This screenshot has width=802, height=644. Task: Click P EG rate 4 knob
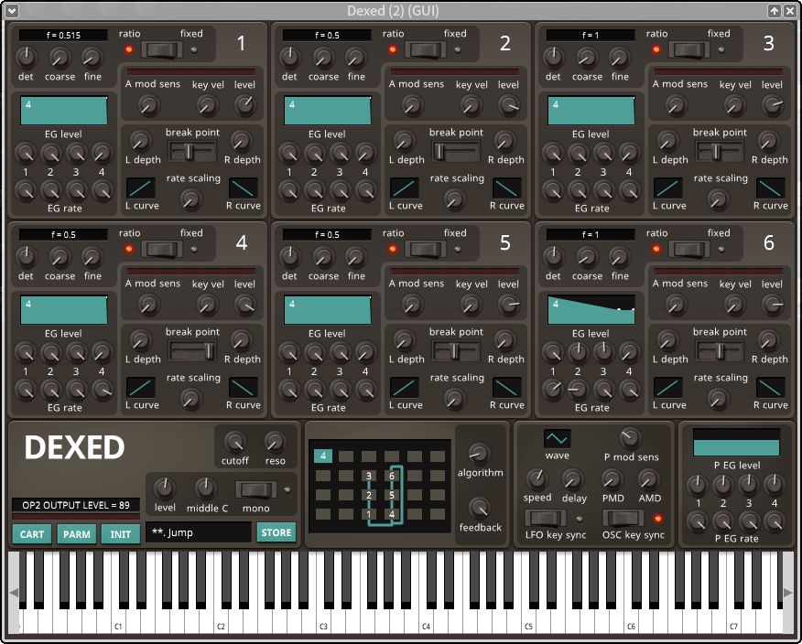point(774,521)
